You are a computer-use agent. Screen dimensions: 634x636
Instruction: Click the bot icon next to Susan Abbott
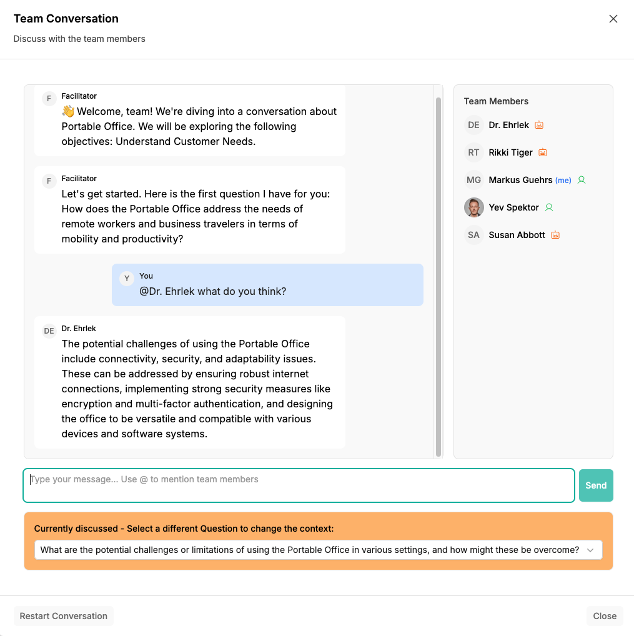coord(555,235)
